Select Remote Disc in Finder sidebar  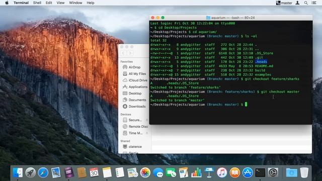pyautogui.click(x=135, y=127)
